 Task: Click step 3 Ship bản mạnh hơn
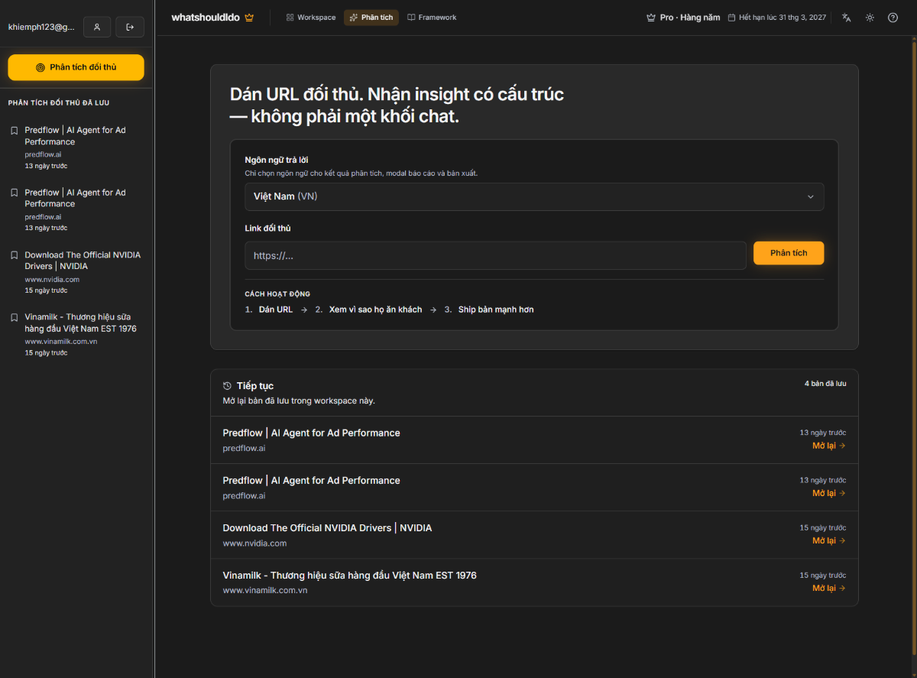(496, 310)
